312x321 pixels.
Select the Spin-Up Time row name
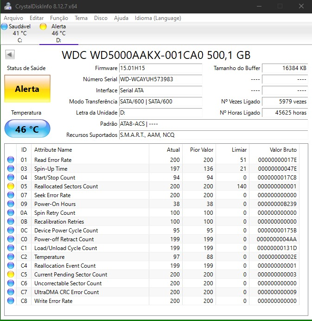51,169
